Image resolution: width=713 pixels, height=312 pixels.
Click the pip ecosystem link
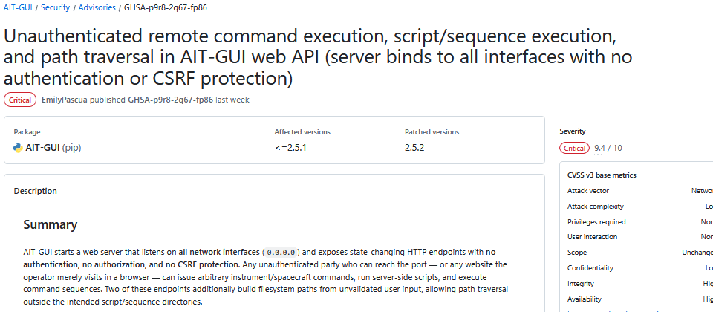pos(71,148)
